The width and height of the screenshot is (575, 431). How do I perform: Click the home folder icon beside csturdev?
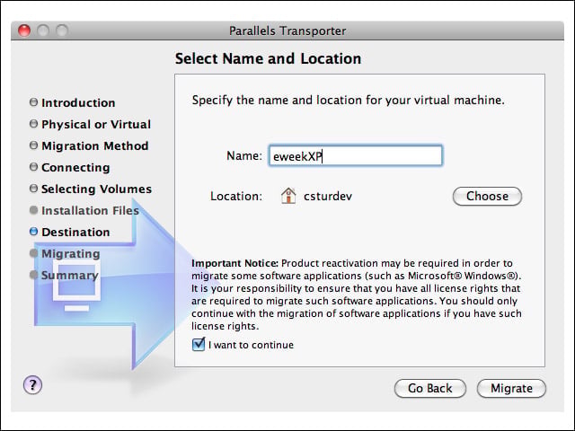click(288, 196)
